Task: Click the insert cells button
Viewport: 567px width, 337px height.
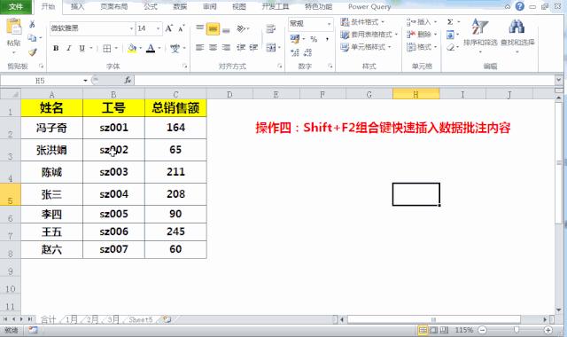Action: click(x=422, y=22)
